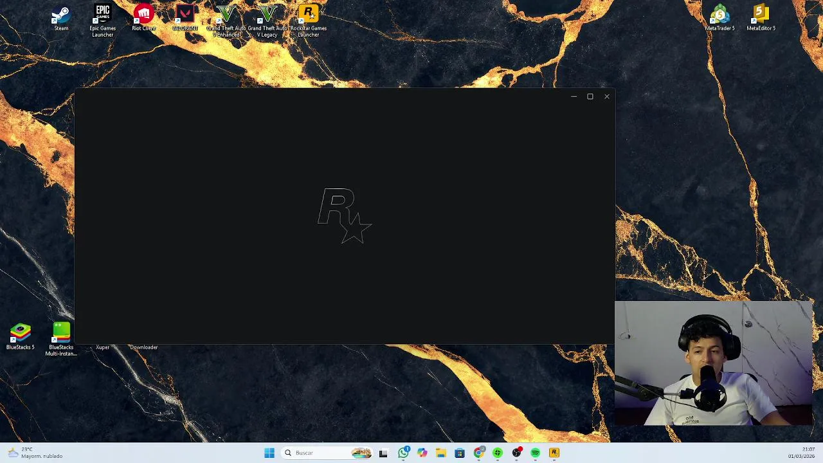Maximize the Rockstar launcher window
Image resolution: width=823 pixels, height=463 pixels.
coord(590,96)
